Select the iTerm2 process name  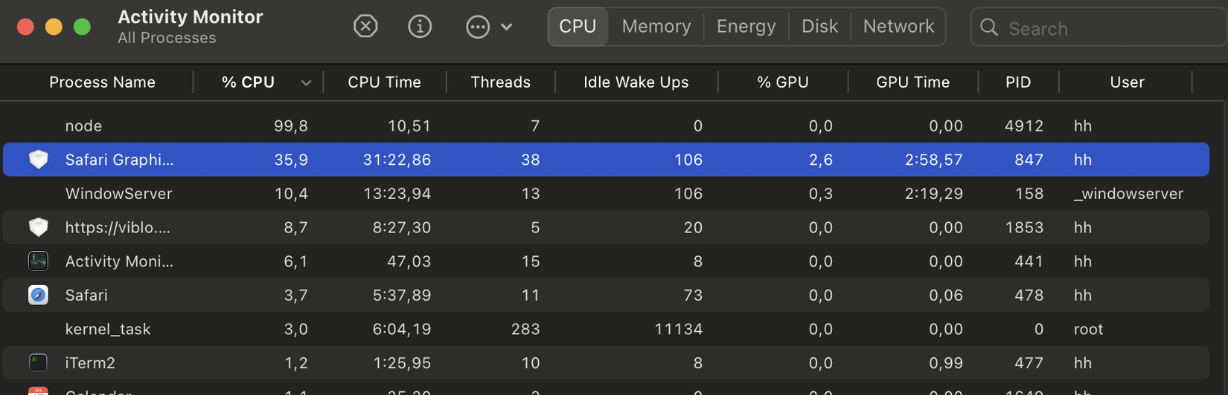(90, 363)
